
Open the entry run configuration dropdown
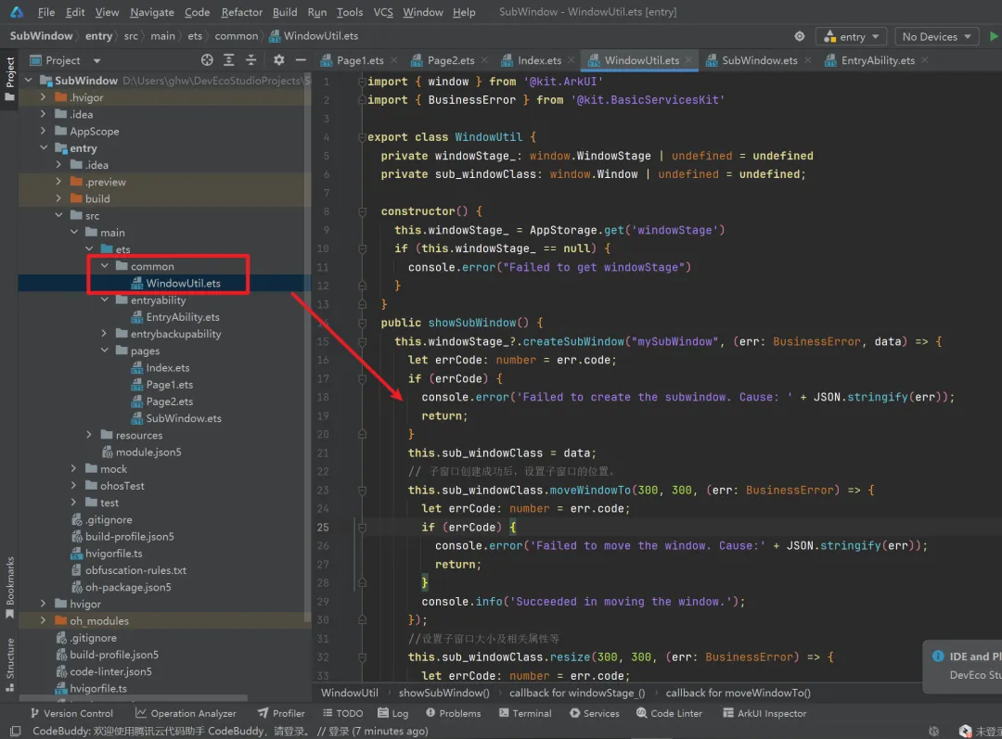coord(851,37)
